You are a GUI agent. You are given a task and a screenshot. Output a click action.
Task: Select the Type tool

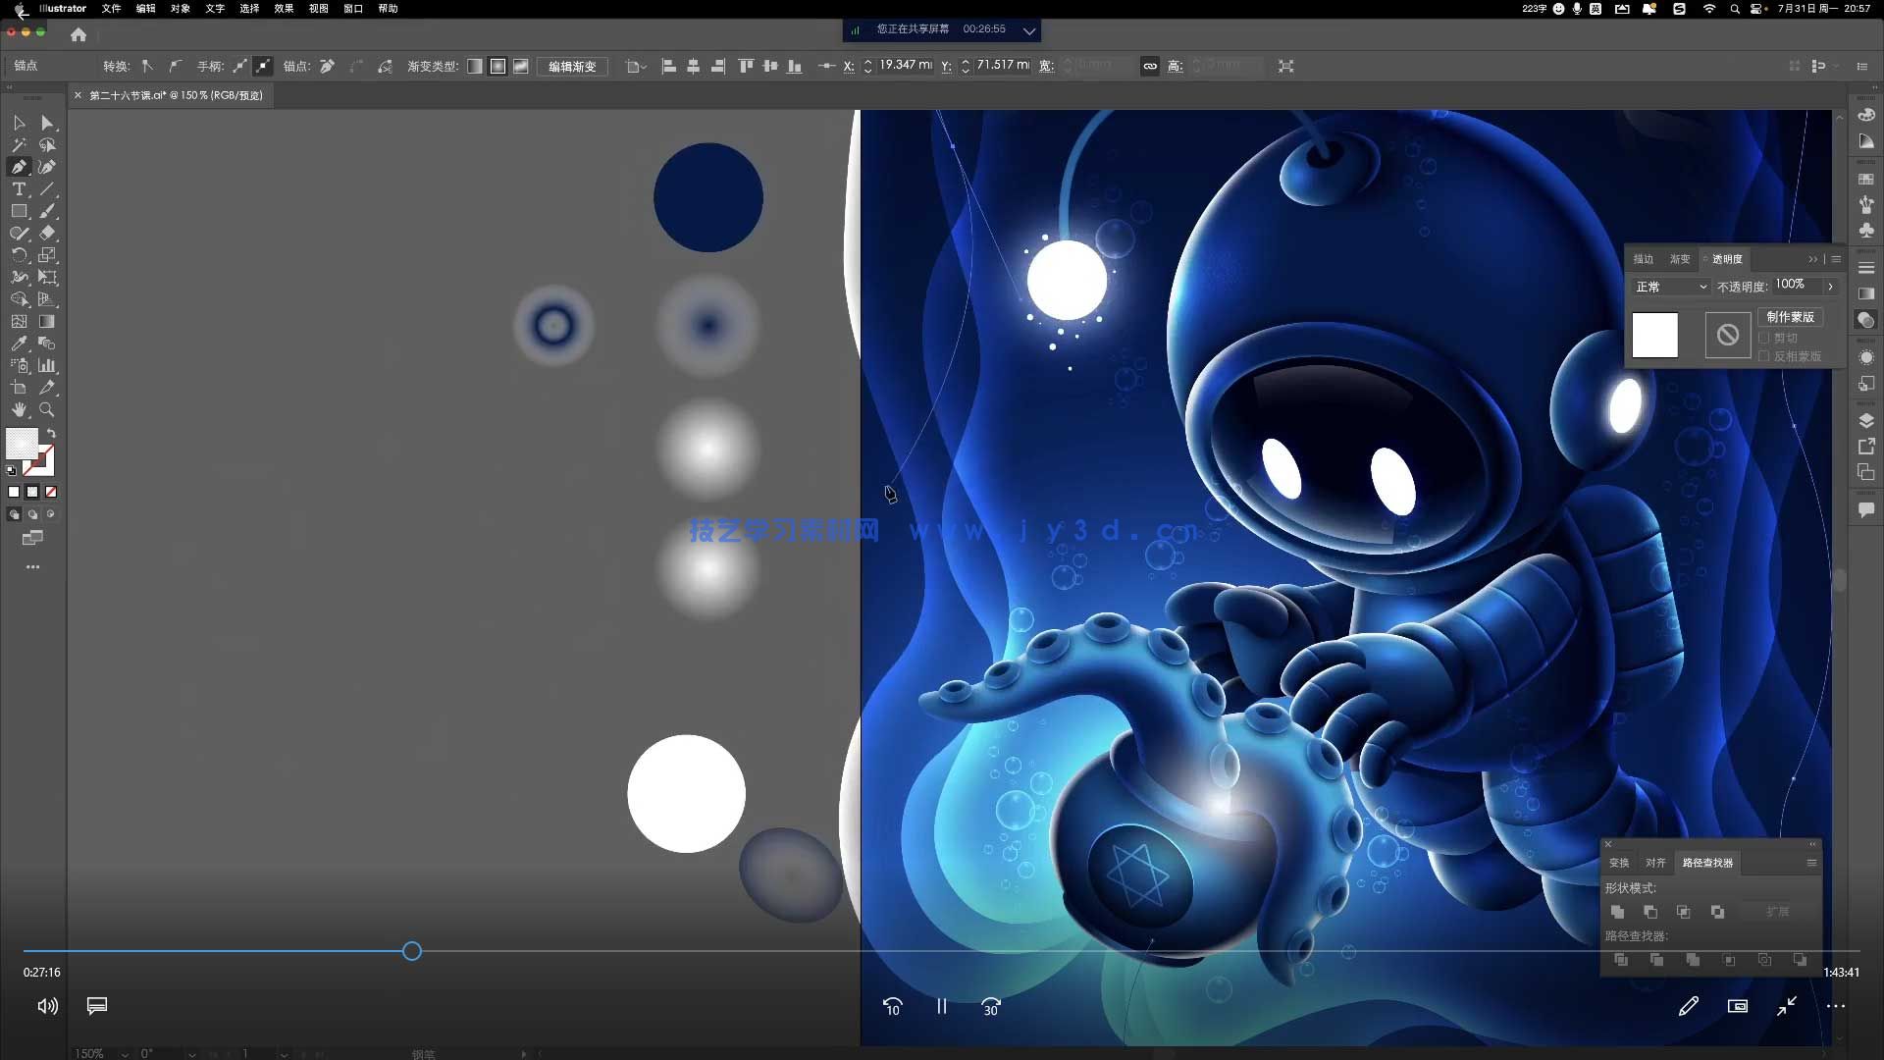[19, 189]
